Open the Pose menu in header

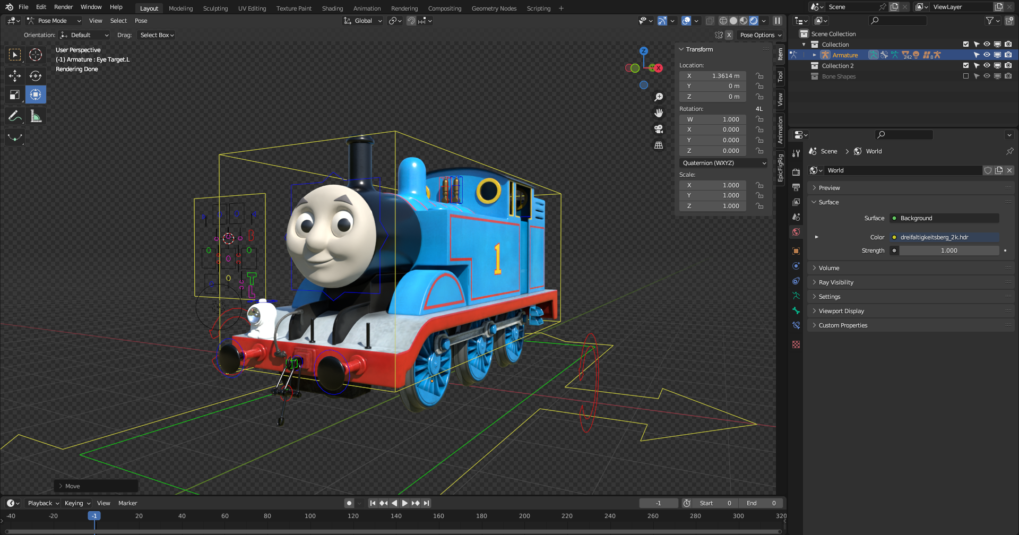(141, 21)
